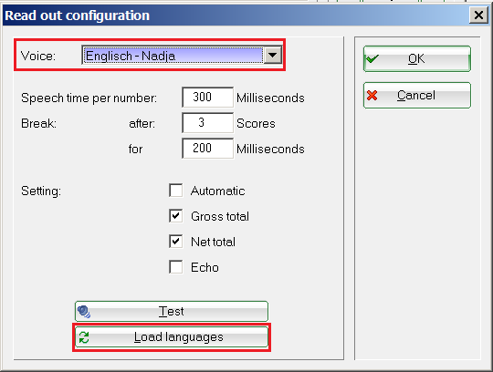Screen dimensions: 493x372
Task: Run the voice Test button
Action: tap(172, 312)
